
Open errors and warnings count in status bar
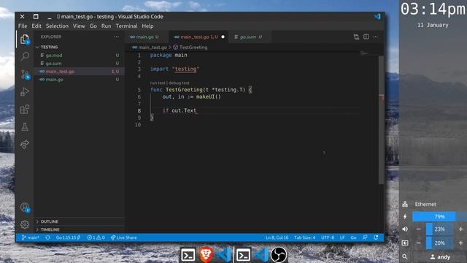coord(96,237)
